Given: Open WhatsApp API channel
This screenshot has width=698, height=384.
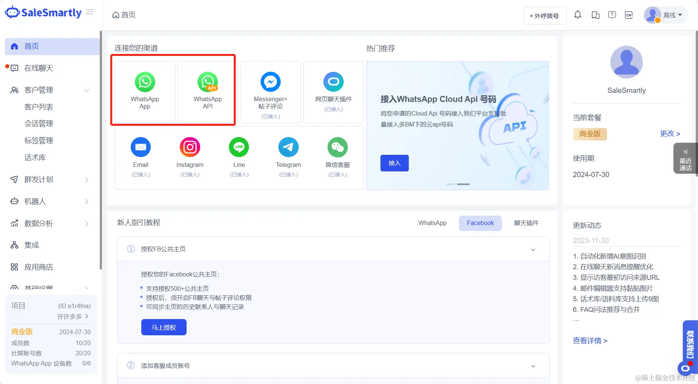Looking at the screenshot, I should (x=207, y=92).
